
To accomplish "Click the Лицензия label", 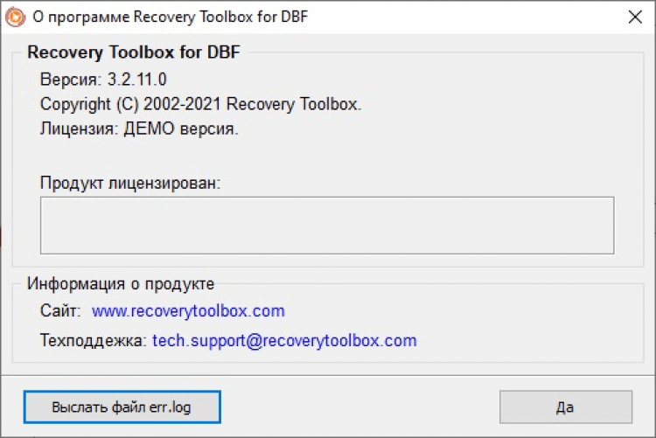I will pyautogui.click(x=78, y=129).
